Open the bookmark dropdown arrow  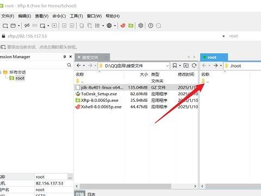(x=180, y=65)
